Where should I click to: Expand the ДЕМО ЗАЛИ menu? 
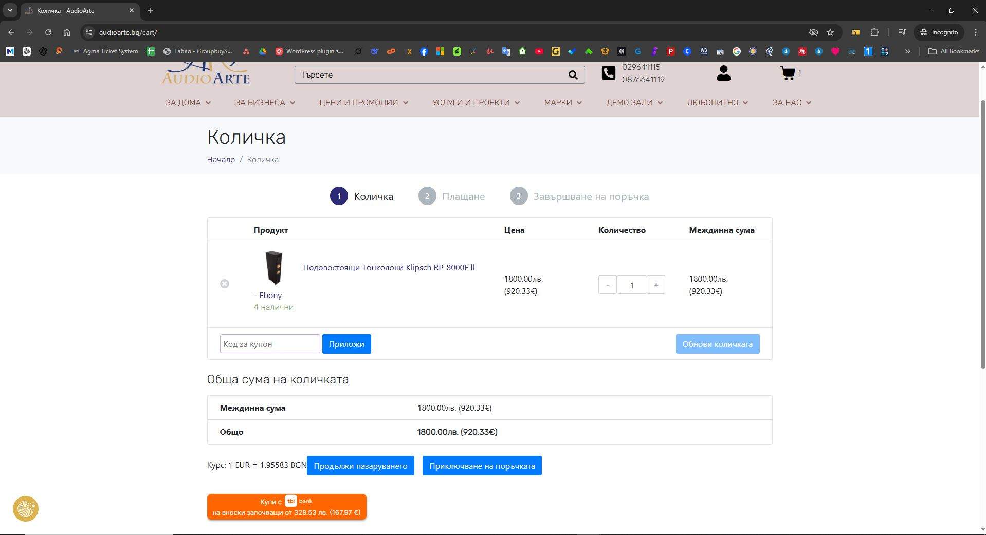[x=634, y=103]
